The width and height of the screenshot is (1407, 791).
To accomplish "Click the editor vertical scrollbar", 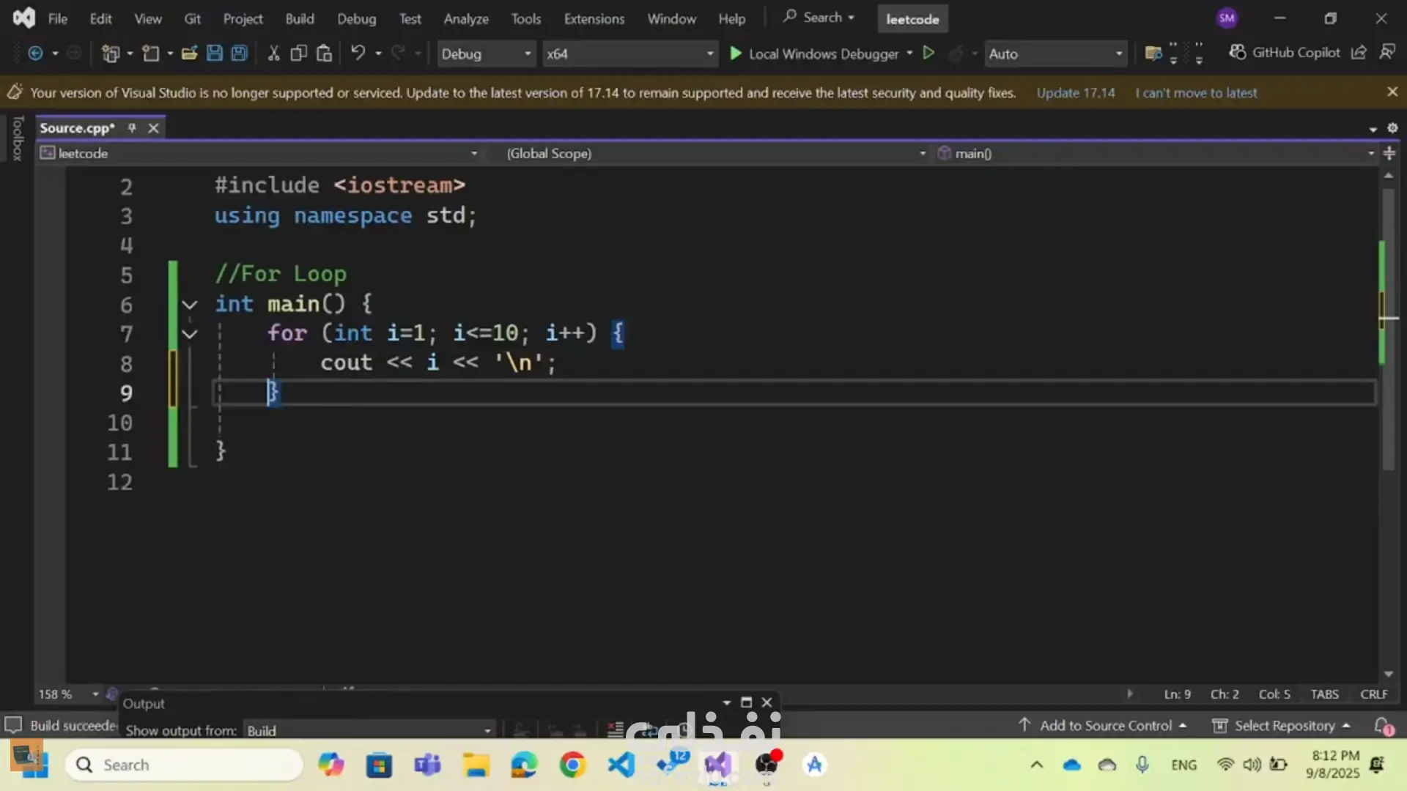I will click(x=1387, y=410).
